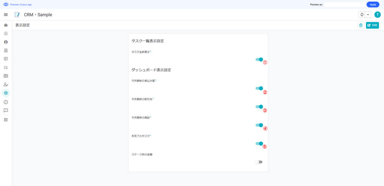Toggle 今月更新の商談 switch

pyautogui.click(x=259, y=125)
